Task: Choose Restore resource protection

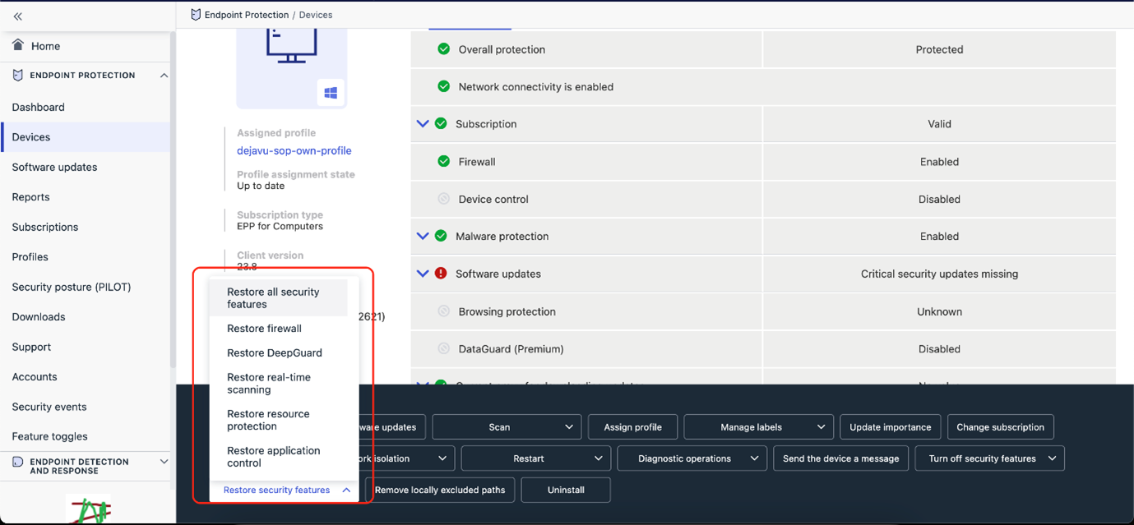Action: (x=278, y=420)
